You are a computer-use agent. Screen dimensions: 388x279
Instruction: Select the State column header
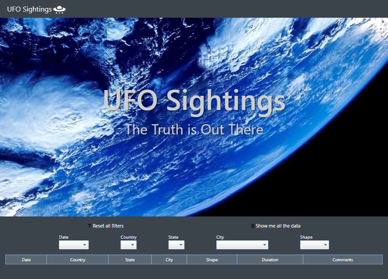click(130, 260)
